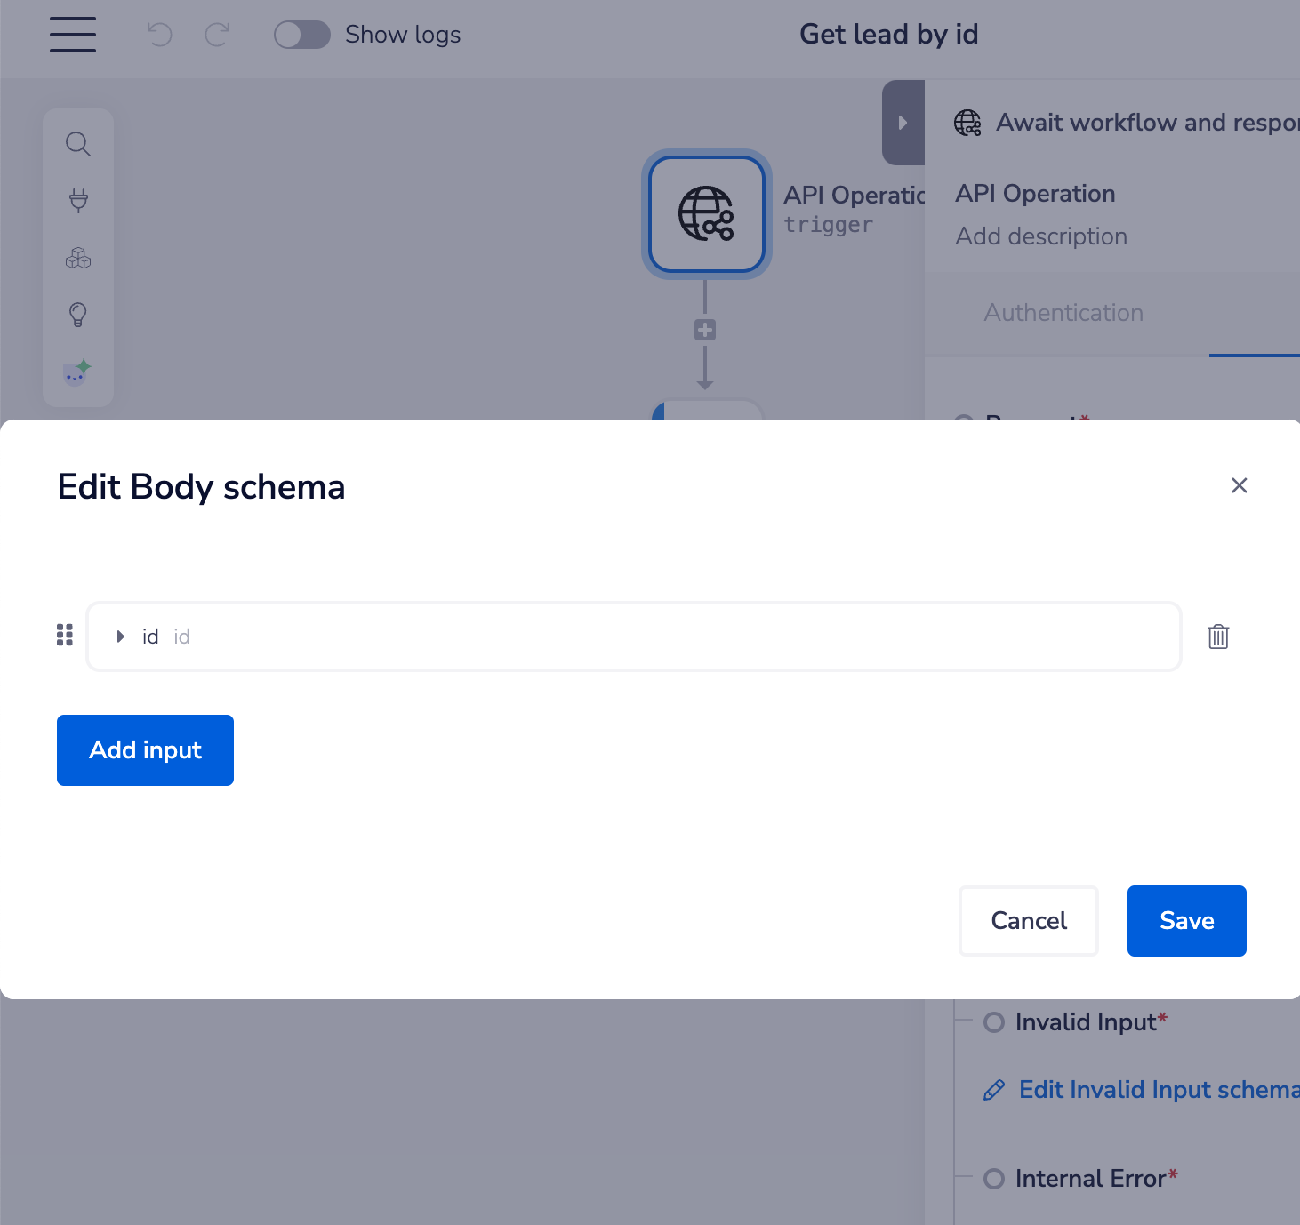Open the hamburger main menu

click(73, 35)
